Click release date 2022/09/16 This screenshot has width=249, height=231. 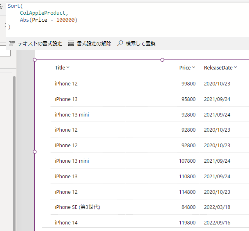click(x=217, y=222)
